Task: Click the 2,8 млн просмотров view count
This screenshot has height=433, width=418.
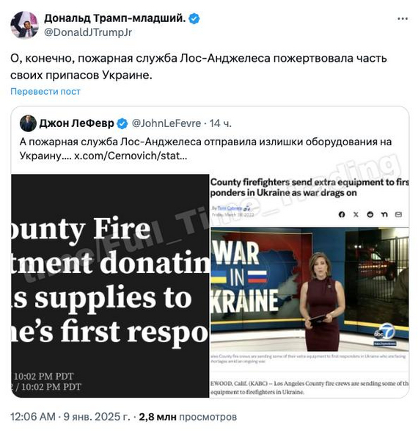Action: [x=188, y=417]
